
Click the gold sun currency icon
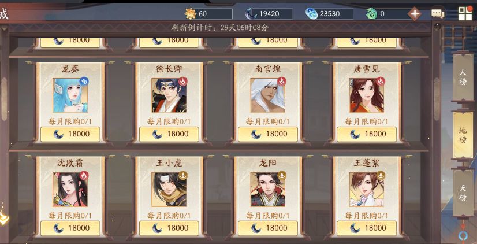tap(191, 14)
